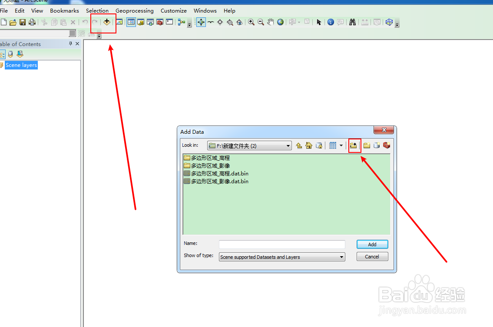Click the New Folder icon in dialog
Screen dimensions: 493x327
point(367,145)
